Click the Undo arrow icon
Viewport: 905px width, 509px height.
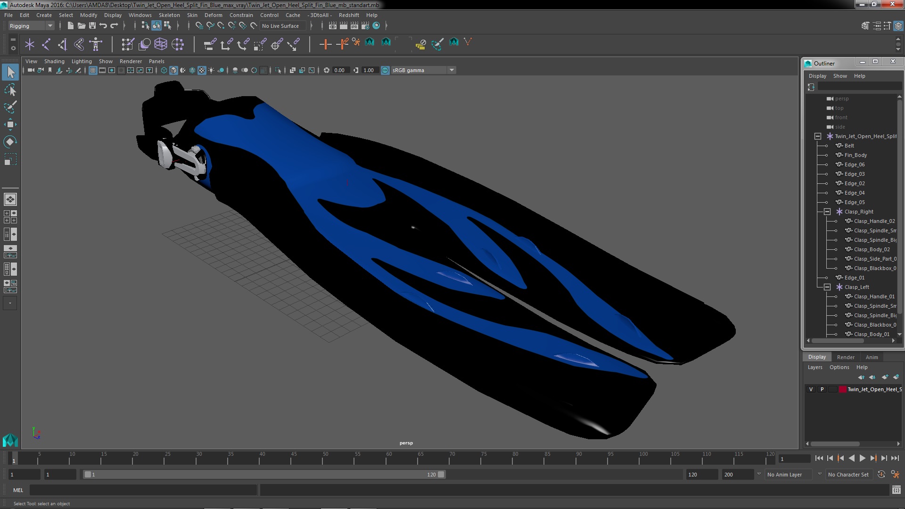point(103,25)
